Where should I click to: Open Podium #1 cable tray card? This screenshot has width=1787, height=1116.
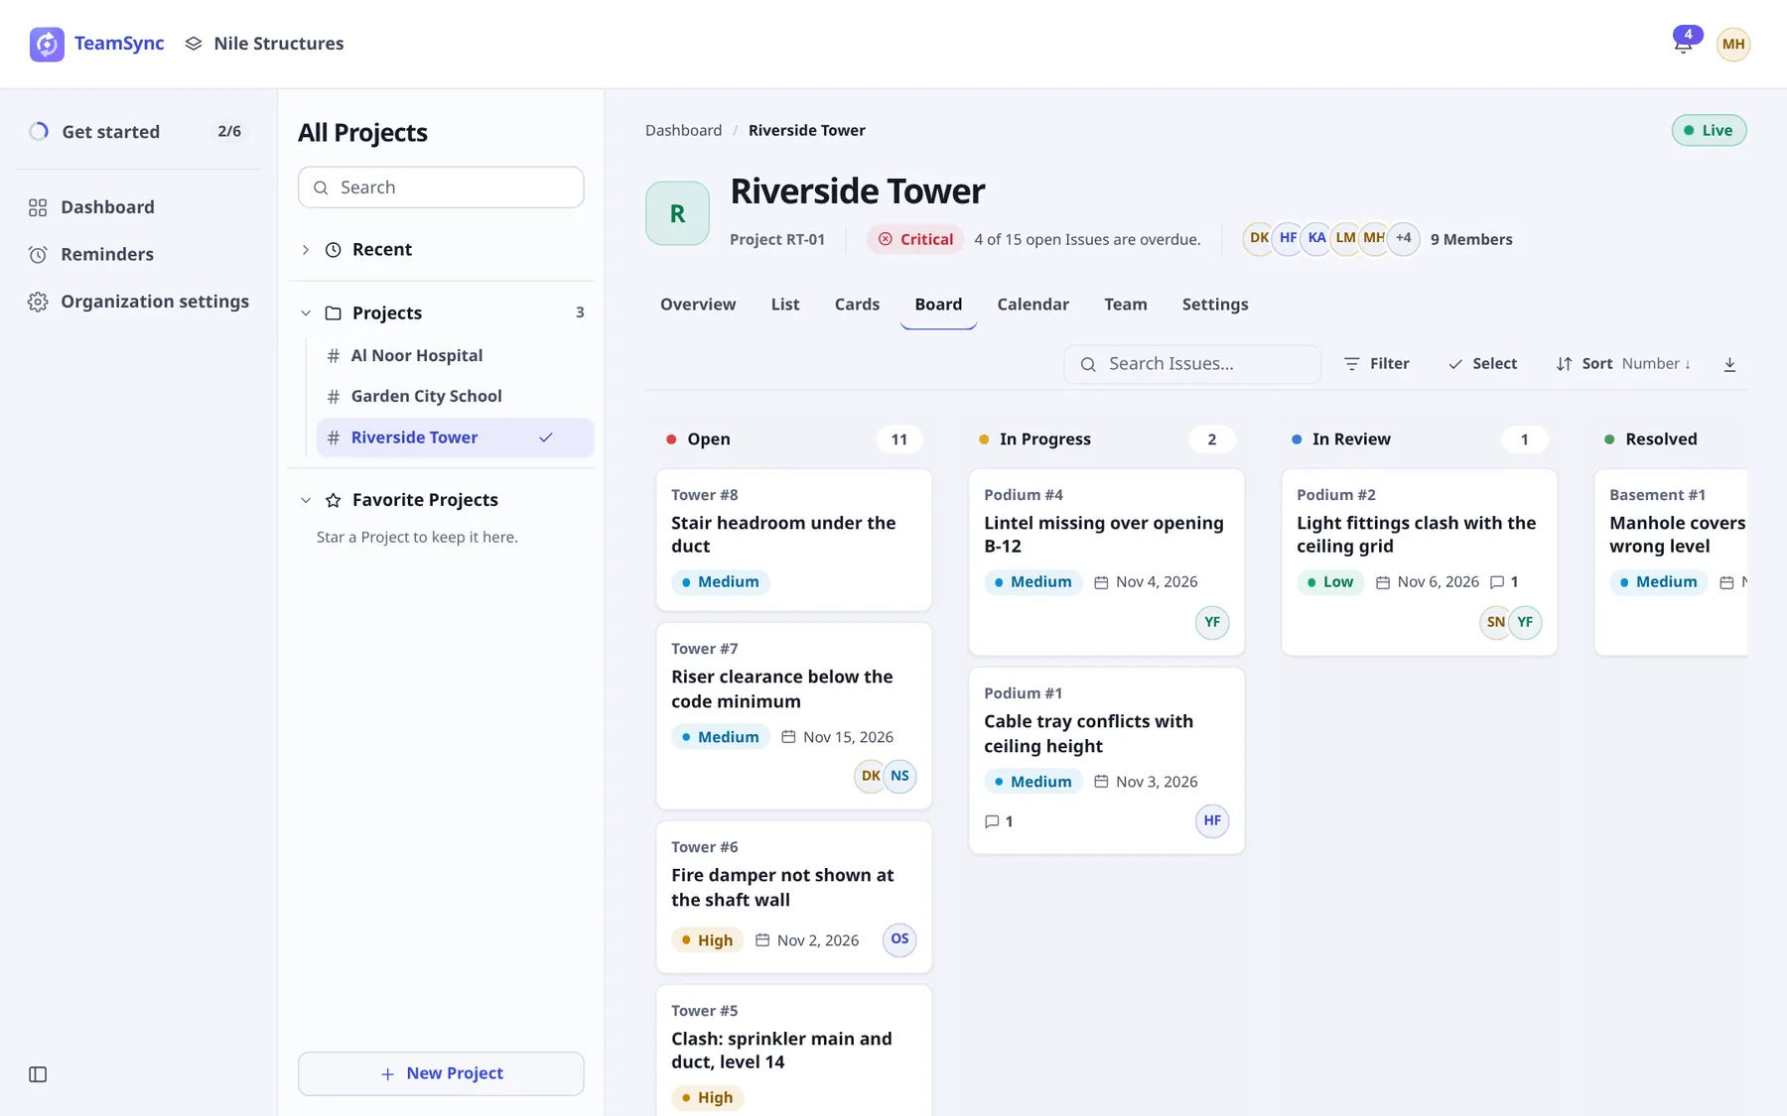[x=1106, y=760]
